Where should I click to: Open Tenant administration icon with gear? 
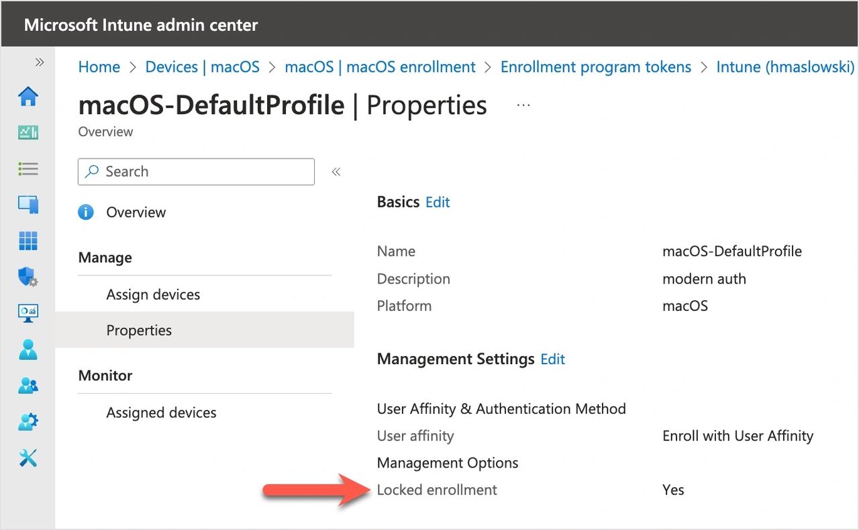tap(28, 422)
